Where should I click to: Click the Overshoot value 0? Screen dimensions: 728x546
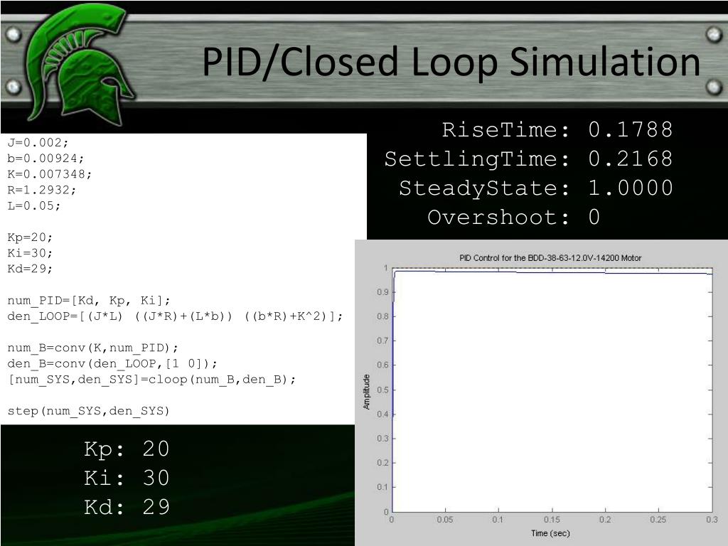[x=594, y=218]
